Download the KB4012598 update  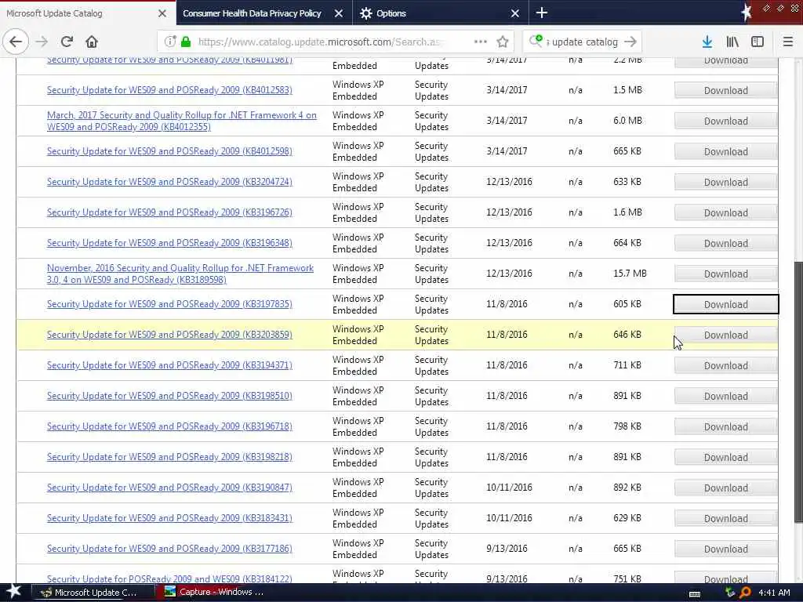(725, 151)
